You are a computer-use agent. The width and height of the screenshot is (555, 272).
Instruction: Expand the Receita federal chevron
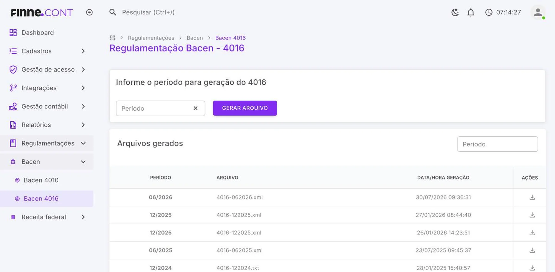click(x=83, y=217)
